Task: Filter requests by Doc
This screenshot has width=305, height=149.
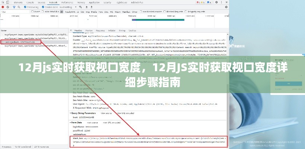Action: tap(106, 12)
